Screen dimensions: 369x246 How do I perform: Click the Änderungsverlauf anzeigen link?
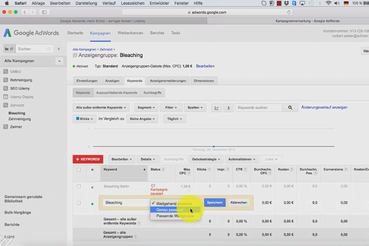pyautogui.click(x=324, y=107)
